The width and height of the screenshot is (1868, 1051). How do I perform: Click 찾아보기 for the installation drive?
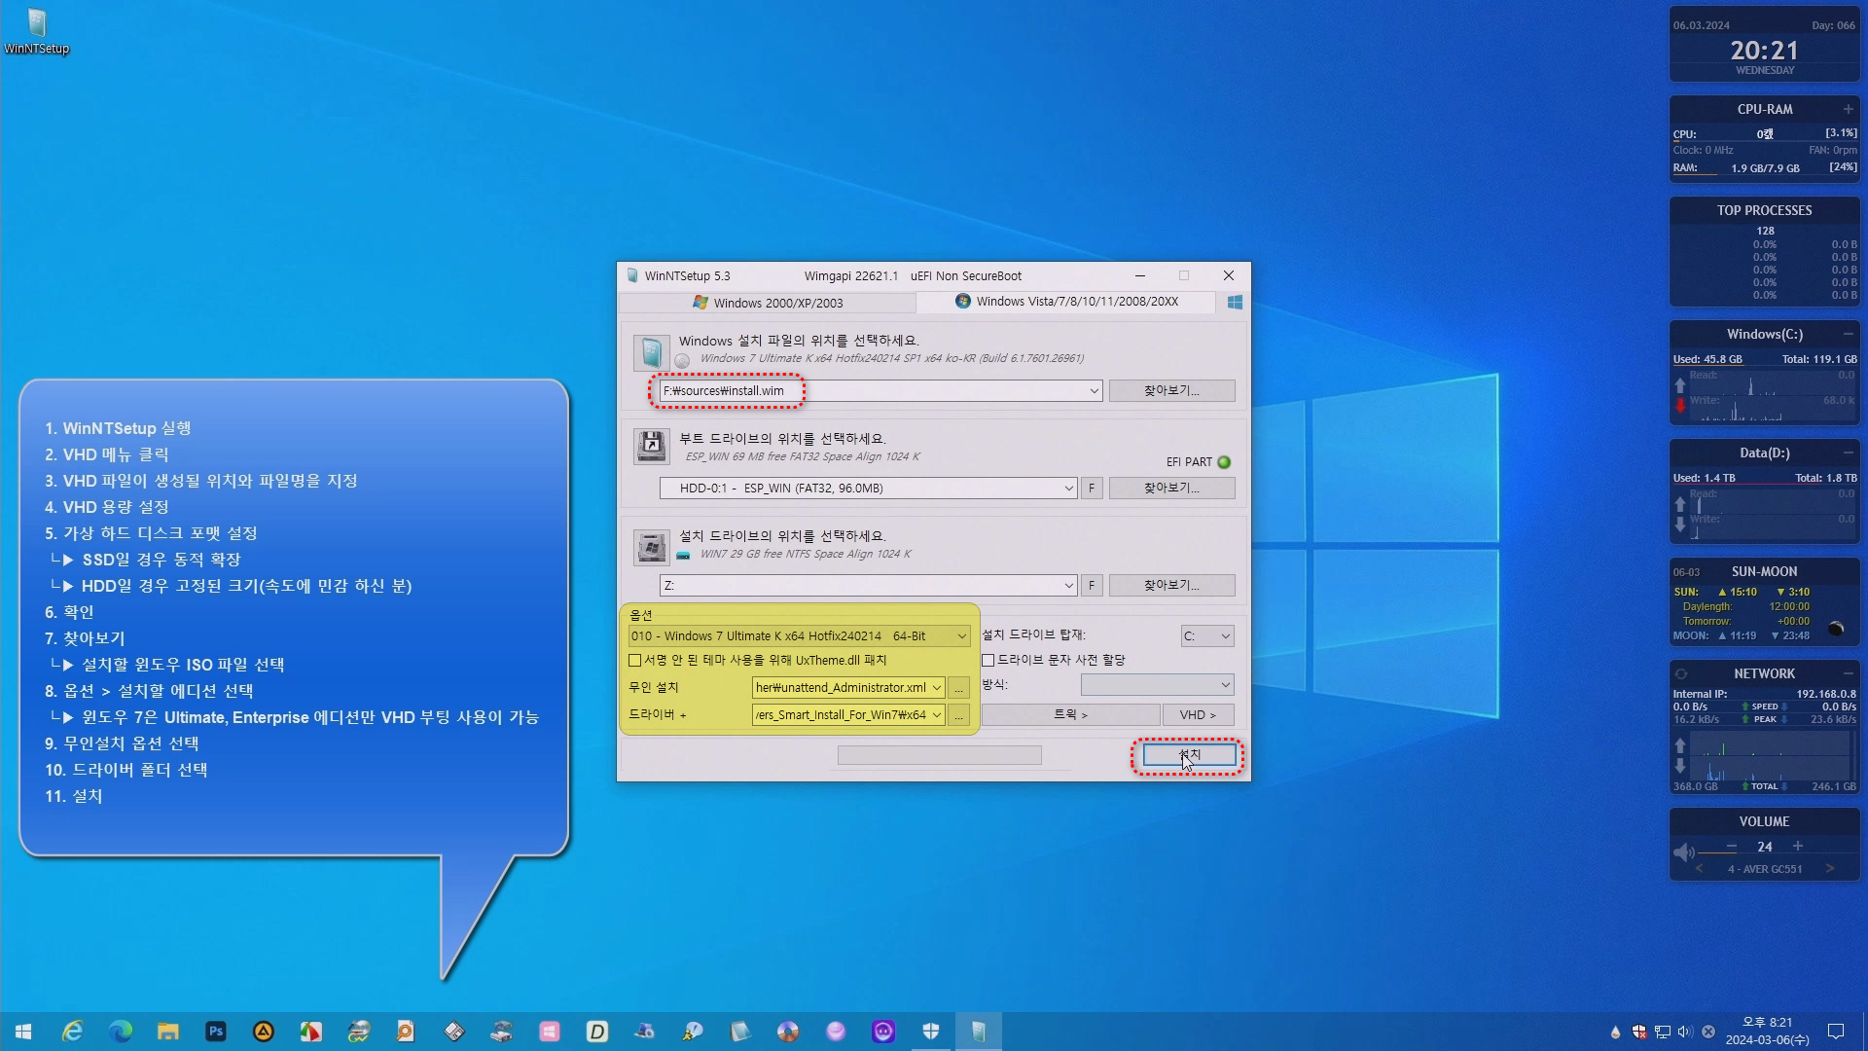(1171, 586)
